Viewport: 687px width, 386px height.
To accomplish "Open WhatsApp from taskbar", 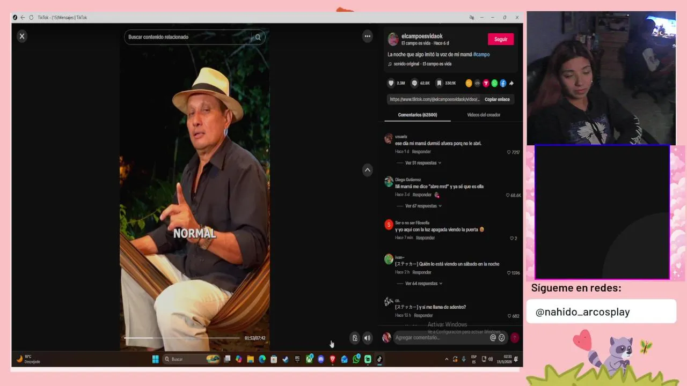I will click(356, 359).
